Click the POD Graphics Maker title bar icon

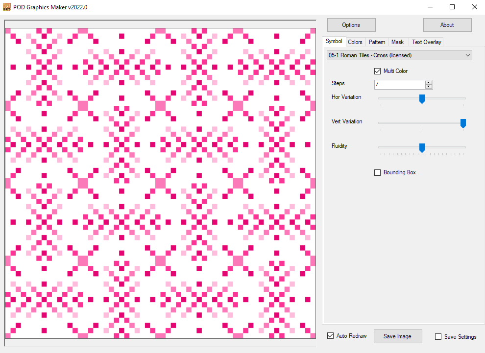pos(6,7)
